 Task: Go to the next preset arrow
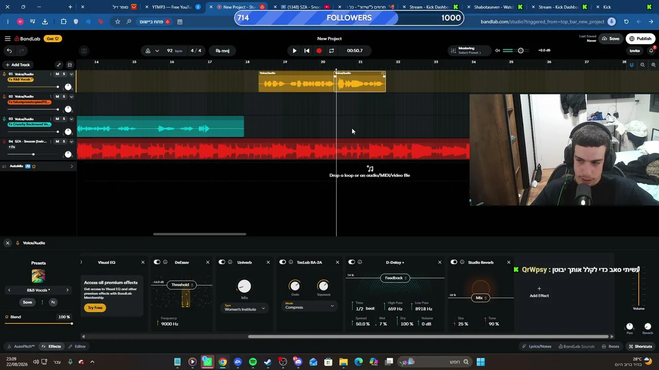67,290
